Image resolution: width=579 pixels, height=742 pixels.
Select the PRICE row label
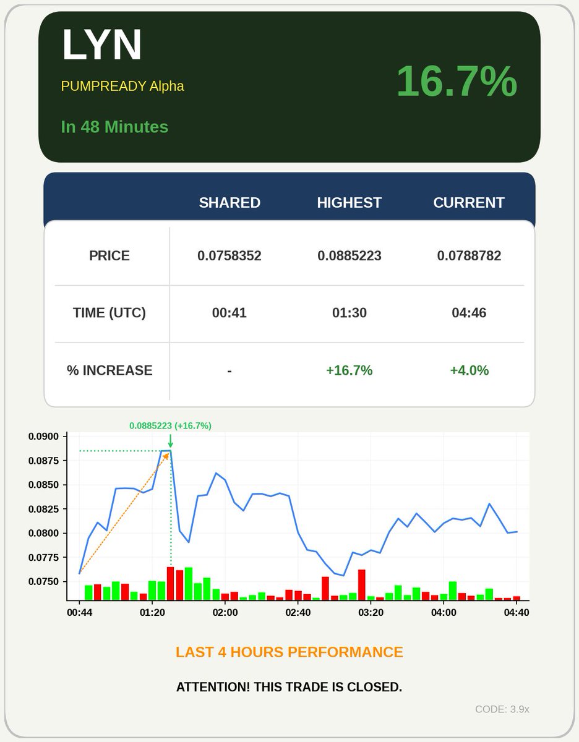(109, 256)
